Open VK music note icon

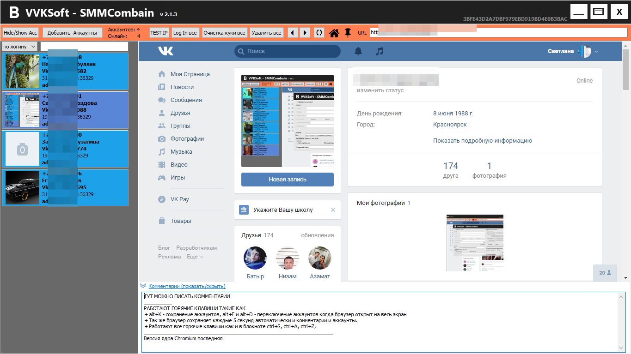(x=380, y=51)
